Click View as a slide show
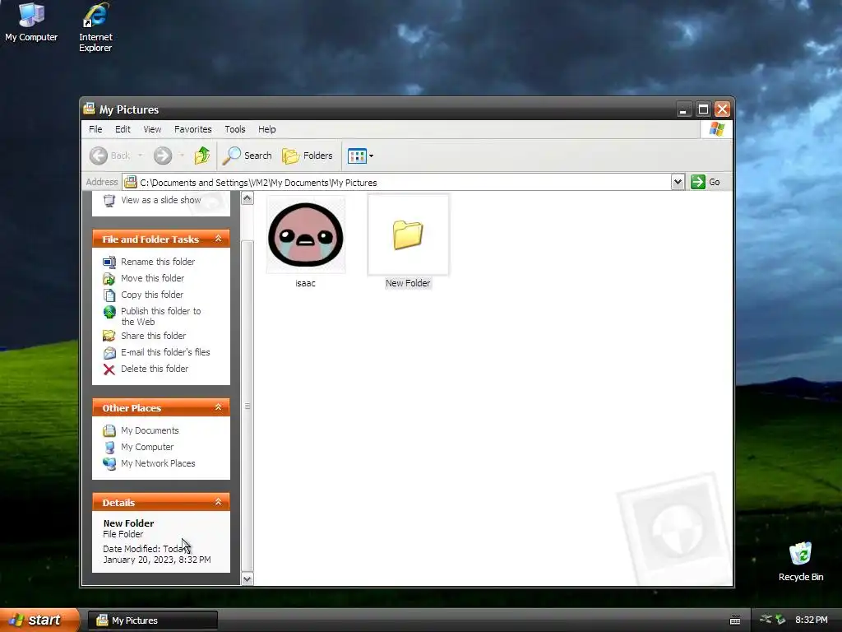 (x=160, y=200)
